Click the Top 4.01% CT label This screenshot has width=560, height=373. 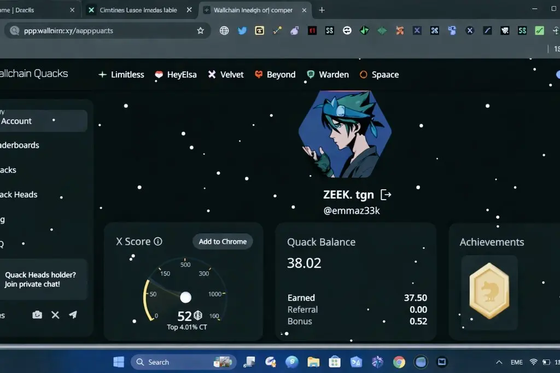tap(187, 327)
